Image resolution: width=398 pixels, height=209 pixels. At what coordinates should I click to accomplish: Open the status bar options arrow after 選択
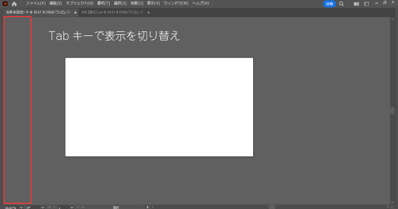[148, 207]
